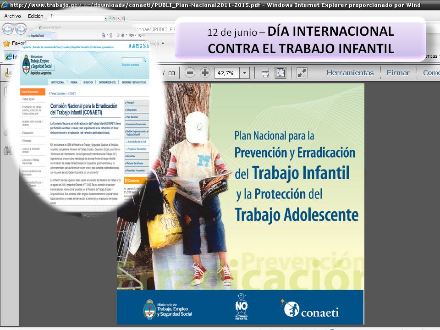
Task: Click the RSS feed icon on inset website header
Action: tap(148, 46)
